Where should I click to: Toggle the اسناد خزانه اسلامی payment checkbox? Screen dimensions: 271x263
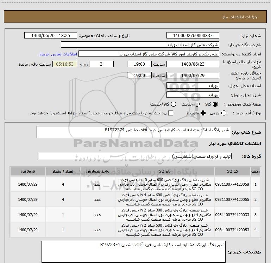coord(171,113)
